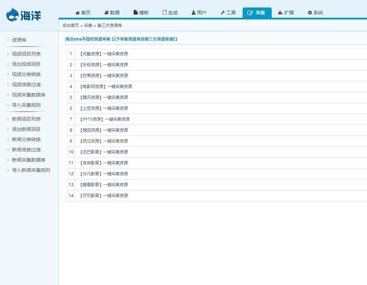Click the blank page icon beside 生成

click(x=164, y=12)
